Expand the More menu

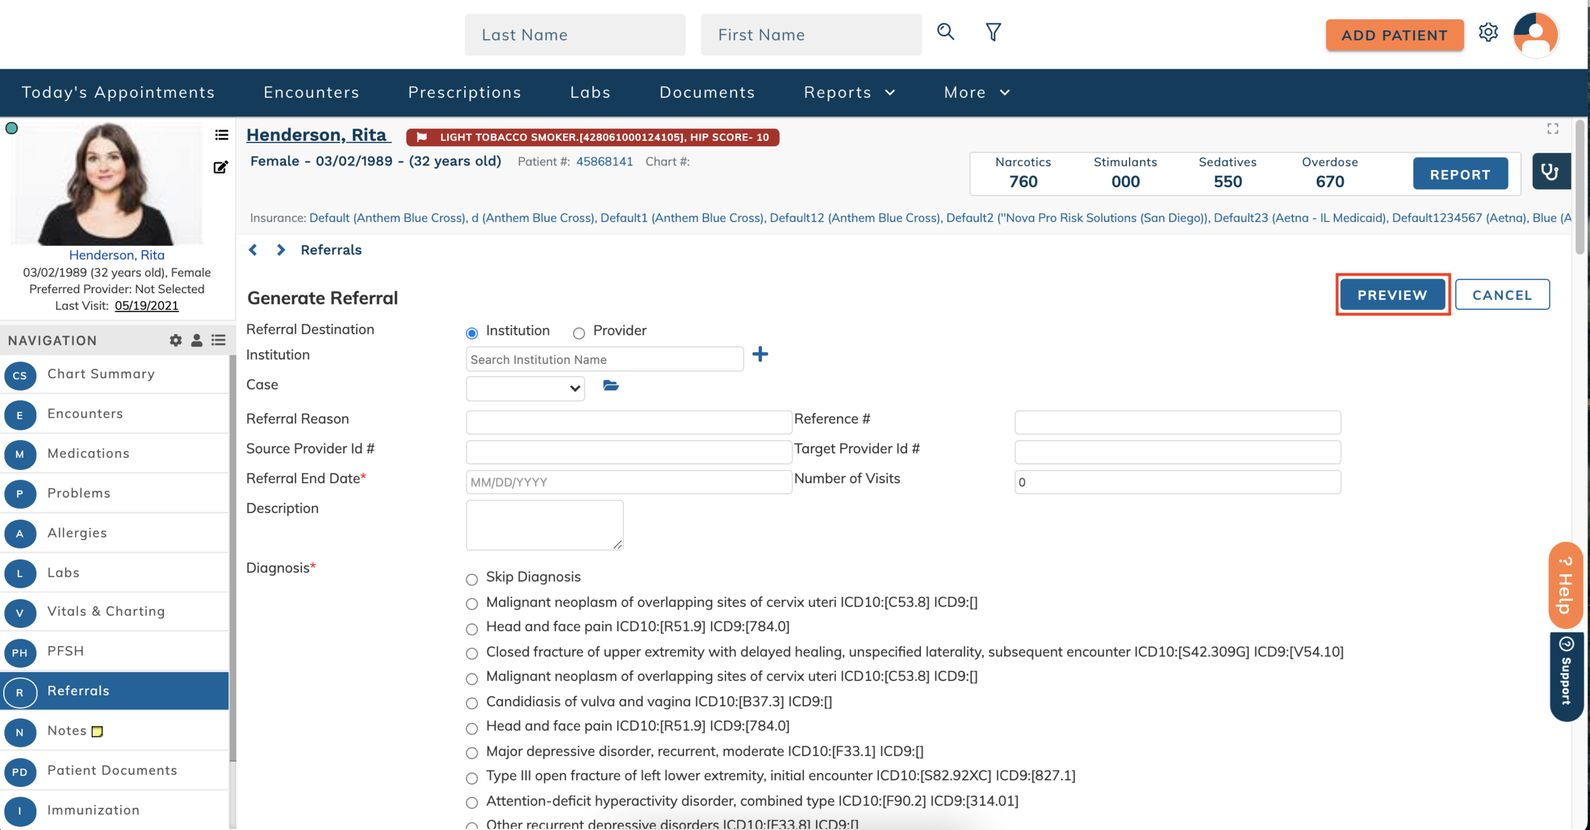coord(976,93)
